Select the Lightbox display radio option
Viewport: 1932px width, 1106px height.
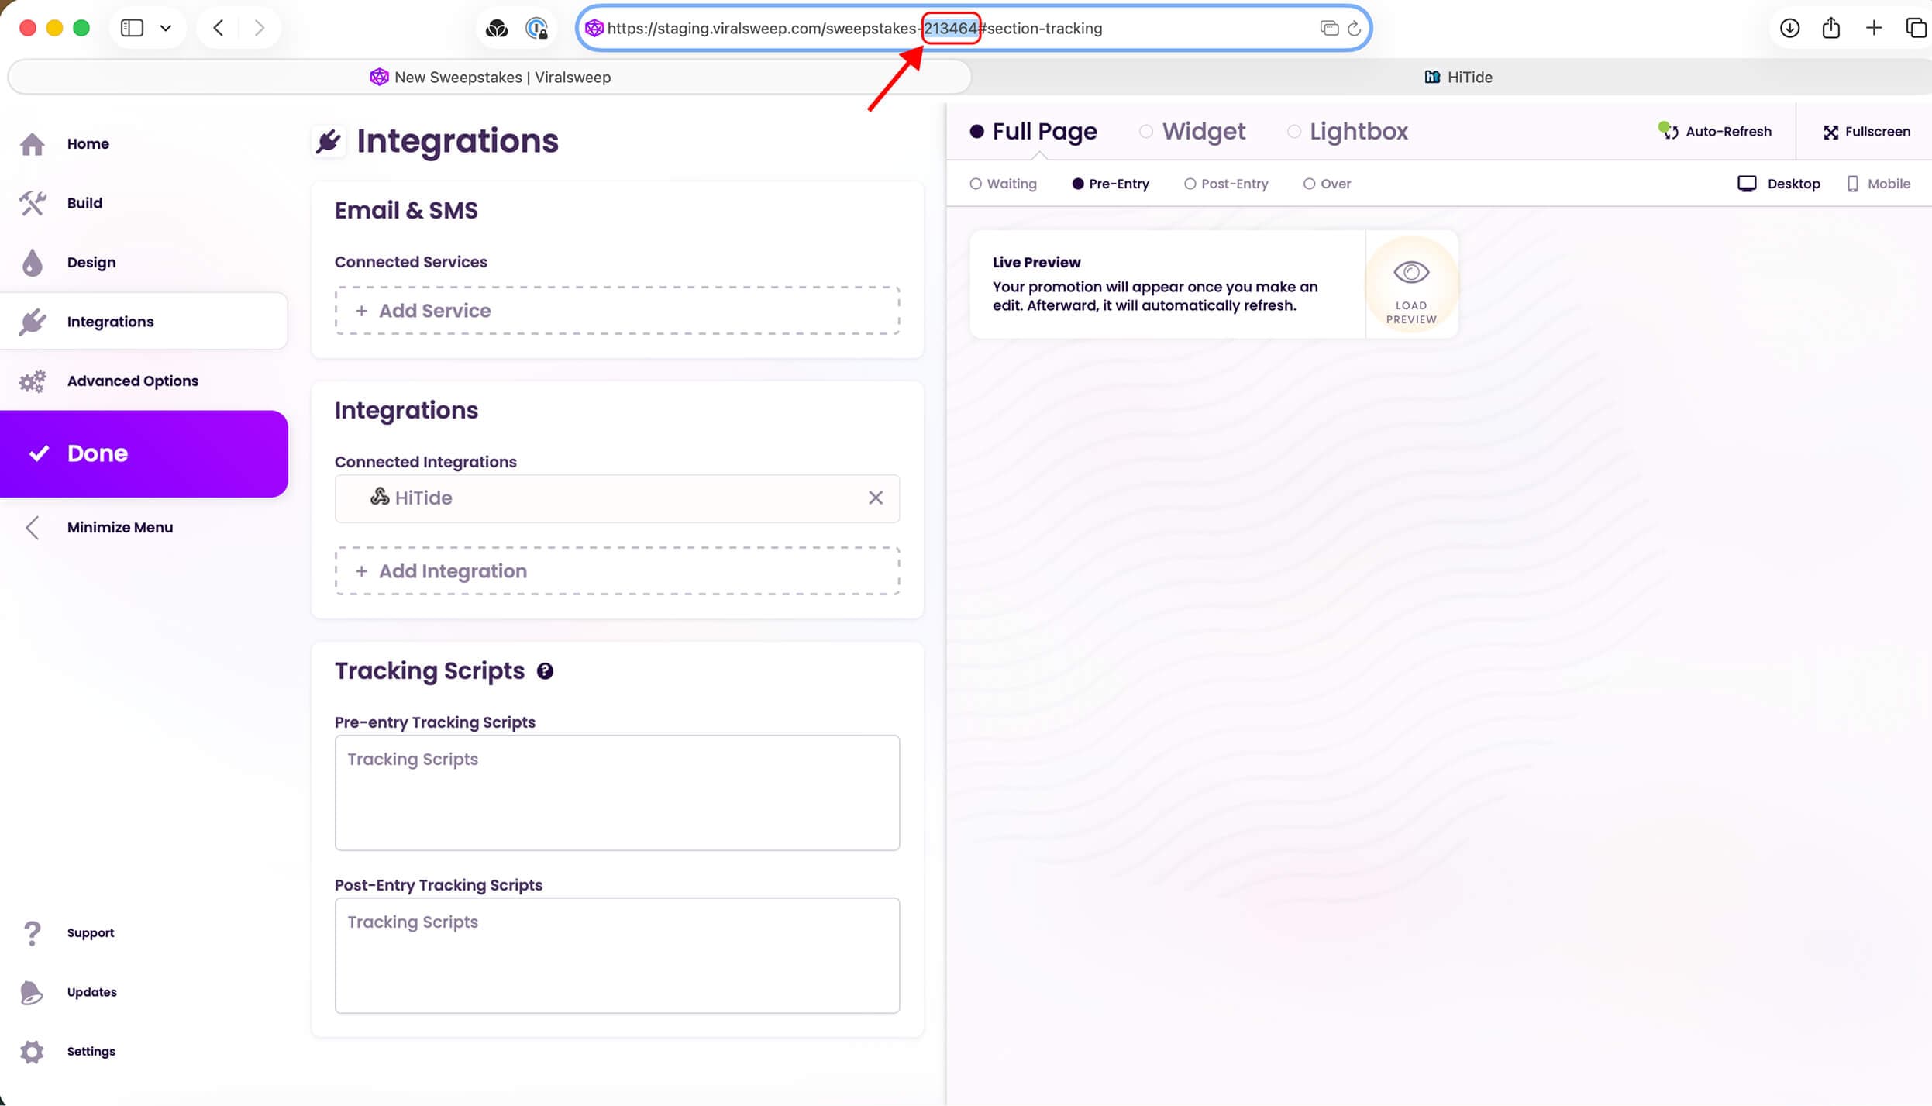[1293, 132]
